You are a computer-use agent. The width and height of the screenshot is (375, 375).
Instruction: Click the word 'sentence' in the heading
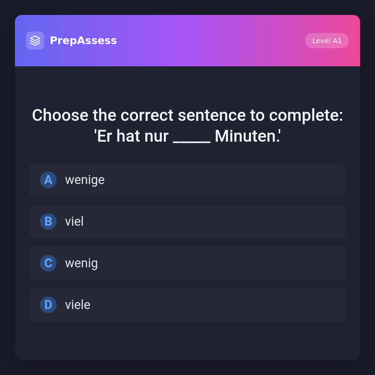[x=211, y=115]
